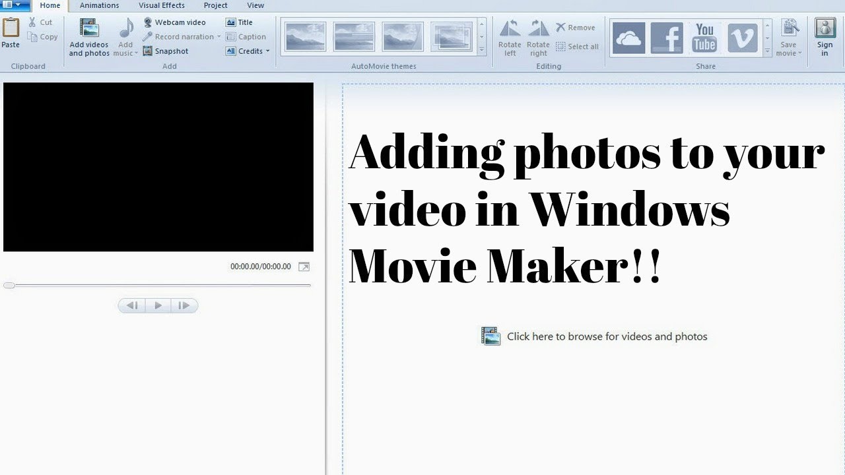Click the Copy button
845x475 pixels.
tap(43, 37)
